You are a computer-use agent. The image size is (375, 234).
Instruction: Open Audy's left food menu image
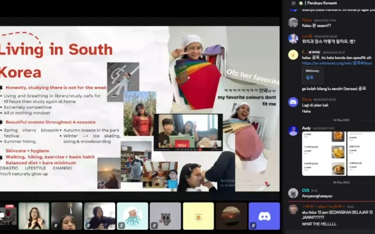(322, 153)
